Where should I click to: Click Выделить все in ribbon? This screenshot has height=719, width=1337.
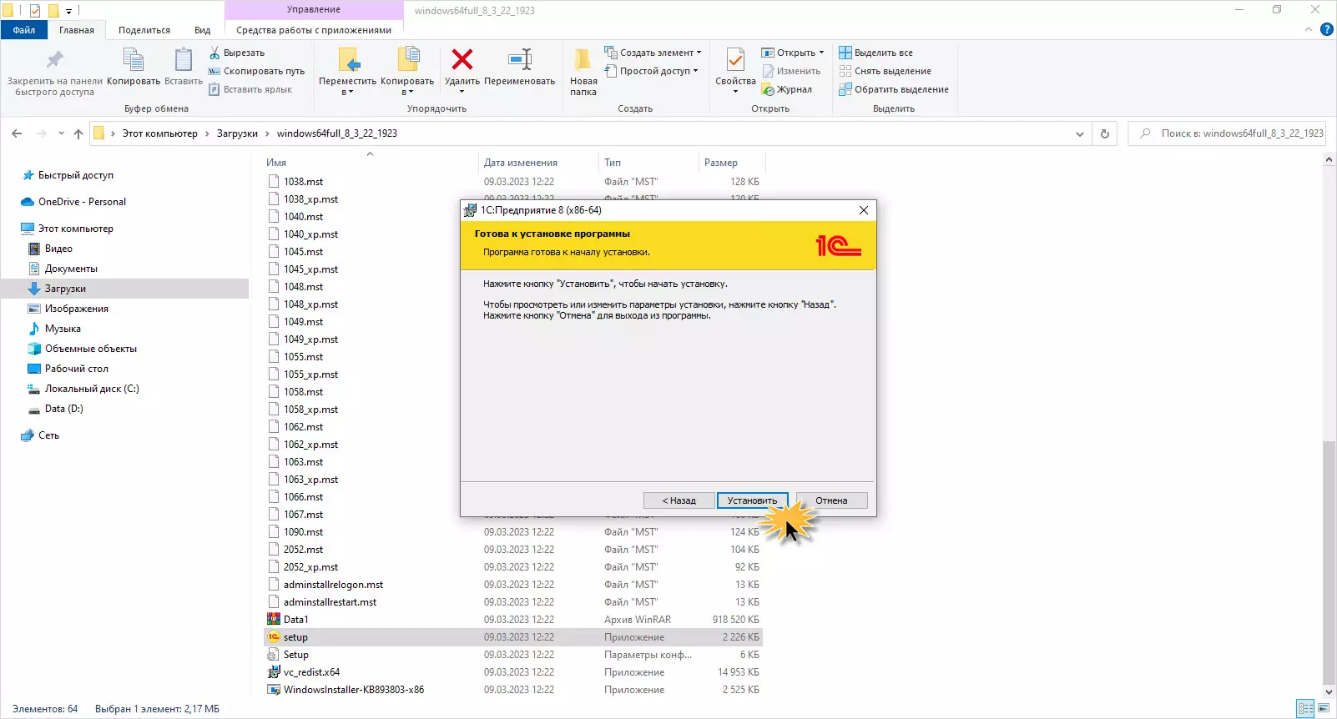pyautogui.click(x=876, y=53)
